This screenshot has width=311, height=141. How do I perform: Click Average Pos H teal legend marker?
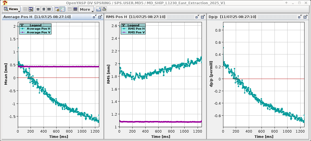23,29
